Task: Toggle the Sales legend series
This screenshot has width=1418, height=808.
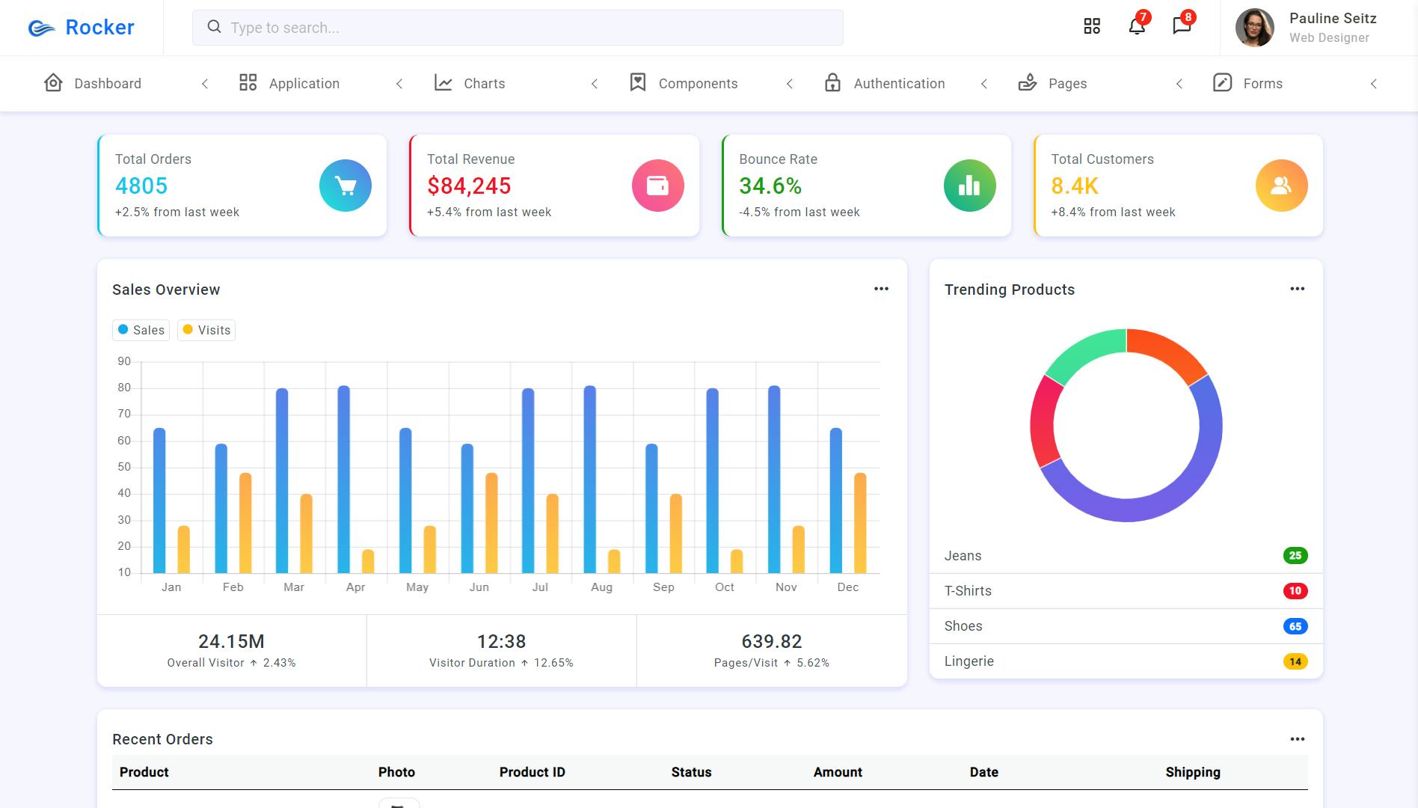Action: point(141,330)
